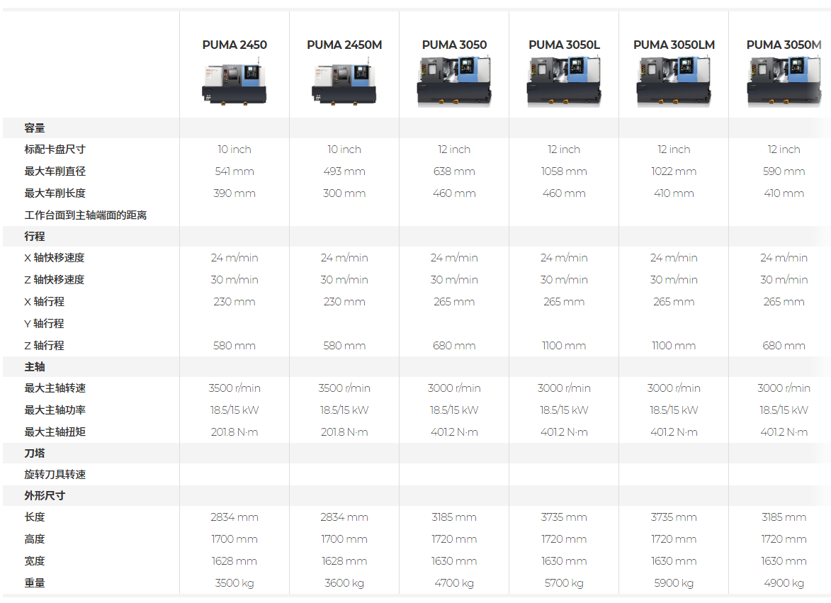The width and height of the screenshot is (831, 603).
Task: Select the 行程 section header
Action: coord(35,237)
